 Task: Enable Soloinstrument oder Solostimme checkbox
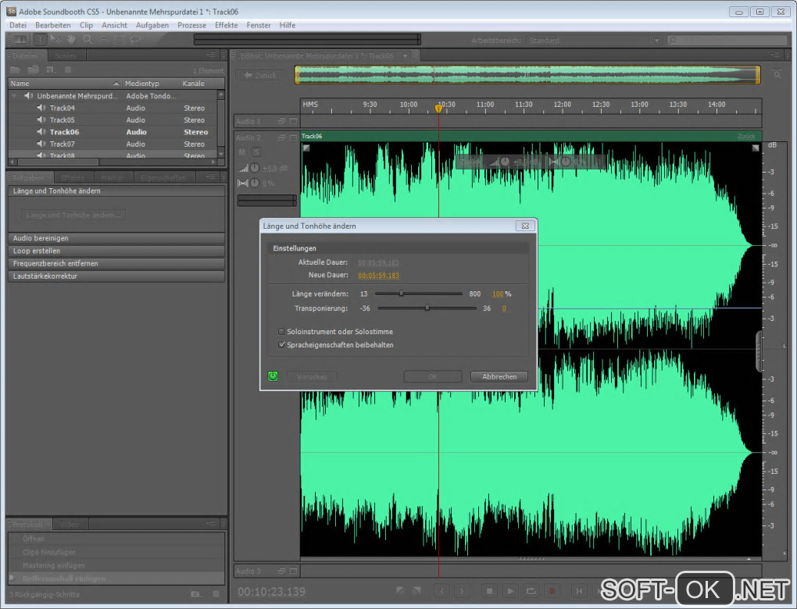coord(282,332)
